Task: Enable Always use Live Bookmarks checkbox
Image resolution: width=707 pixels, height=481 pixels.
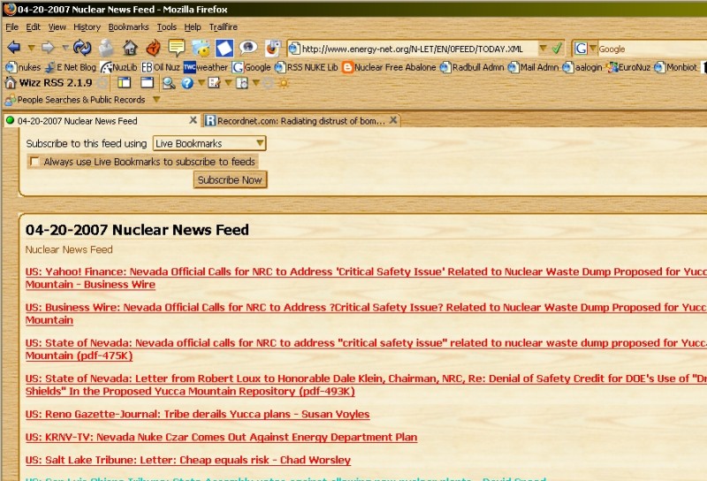Action: coord(34,162)
